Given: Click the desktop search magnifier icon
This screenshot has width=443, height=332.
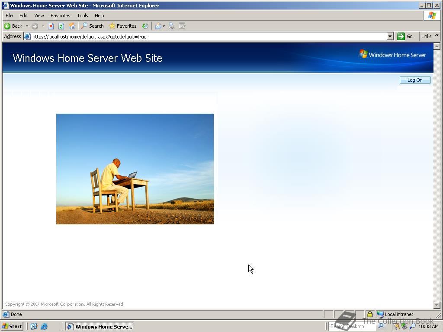Looking at the screenshot, I should [x=381, y=326].
